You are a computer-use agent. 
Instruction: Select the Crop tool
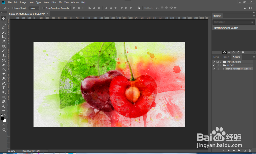click(3, 37)
